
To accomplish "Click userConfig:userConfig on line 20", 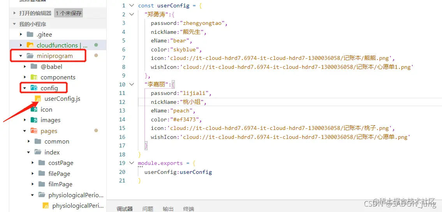I will pyautogui.click(x=178, y=172).
